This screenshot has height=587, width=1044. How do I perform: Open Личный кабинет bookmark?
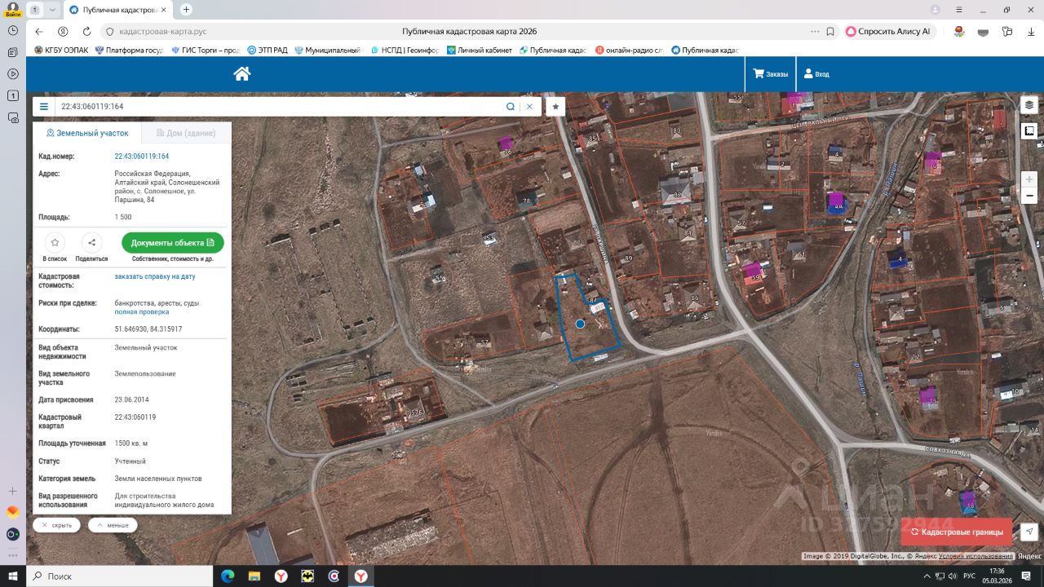(480, 51)
